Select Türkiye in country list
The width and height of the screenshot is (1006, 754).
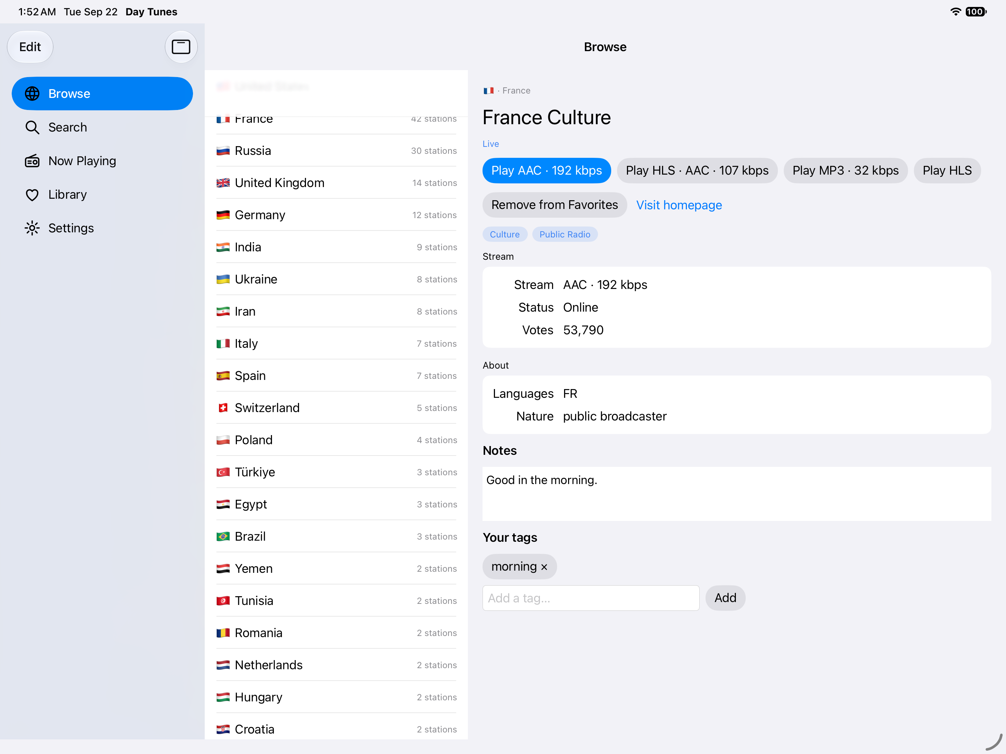pos(336,472)
